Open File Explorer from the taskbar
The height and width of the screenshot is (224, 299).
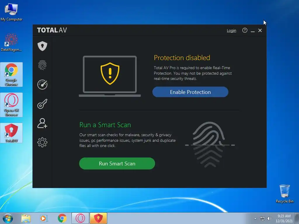[x=26, y=218]
